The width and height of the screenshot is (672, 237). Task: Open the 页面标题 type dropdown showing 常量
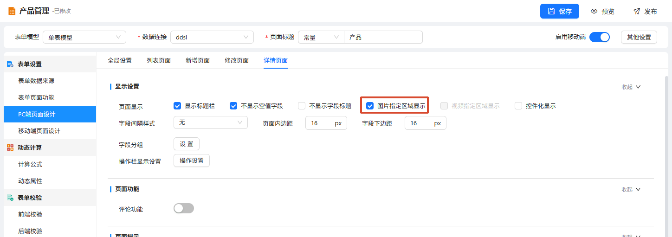tap(321, 37)
